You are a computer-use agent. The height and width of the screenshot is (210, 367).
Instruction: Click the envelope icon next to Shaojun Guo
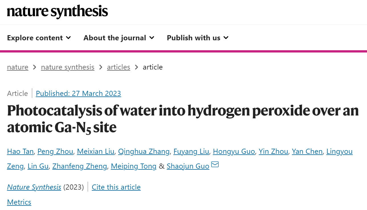coord(215,164)
